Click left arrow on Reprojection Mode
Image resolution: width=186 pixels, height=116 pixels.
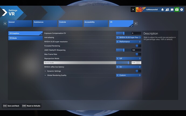118,58
